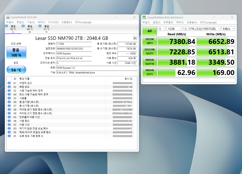The image size is (242, 174).
Task: Click the RND4K Q1T1 read 62.96 bar
Action: pyautogui.click(x=177, y=72)
